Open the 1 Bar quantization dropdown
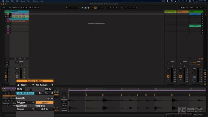 36,8
